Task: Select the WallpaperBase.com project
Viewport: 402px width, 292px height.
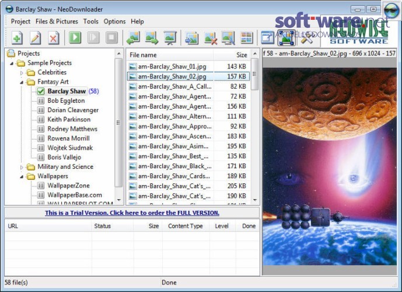Action: pos(75,195)
